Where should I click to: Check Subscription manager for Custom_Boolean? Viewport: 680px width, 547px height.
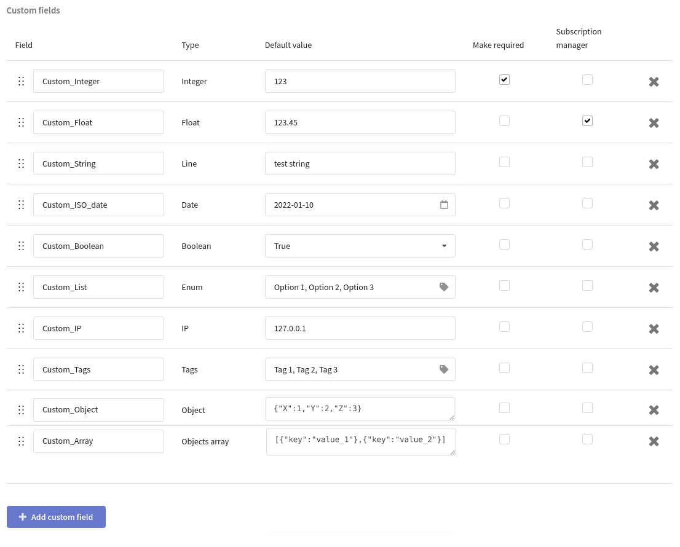click(x=587, y=245)
